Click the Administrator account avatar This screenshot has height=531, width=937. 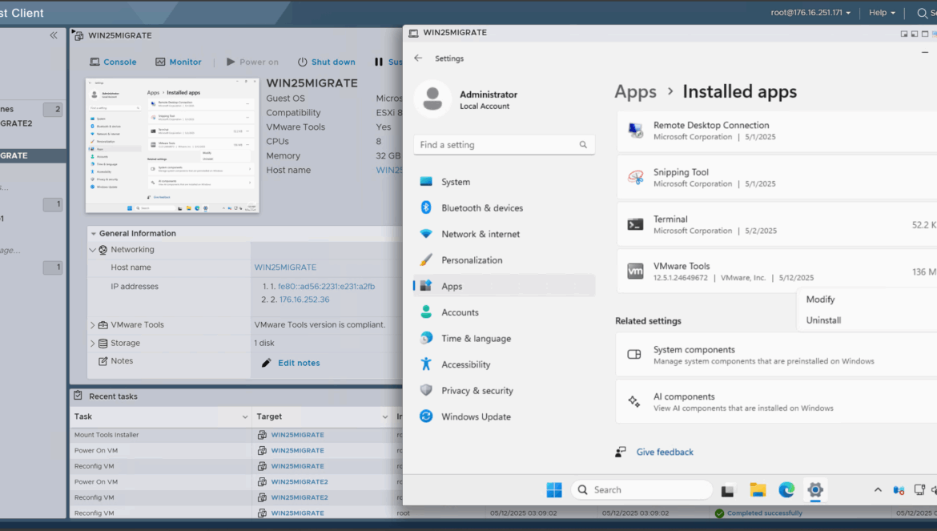[x=432, y=99]
